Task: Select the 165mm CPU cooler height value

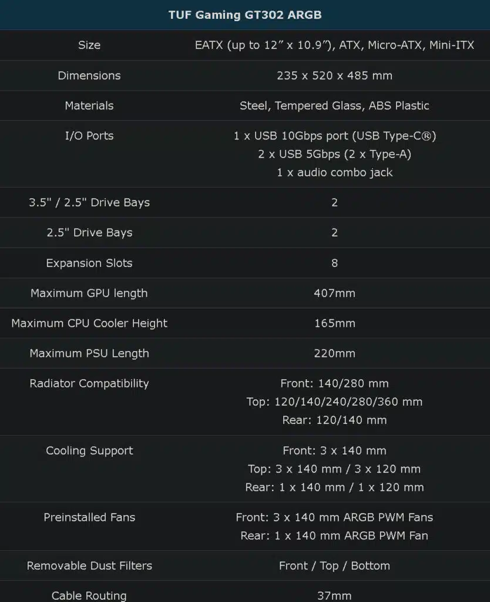Action: (x=334, y=323)
